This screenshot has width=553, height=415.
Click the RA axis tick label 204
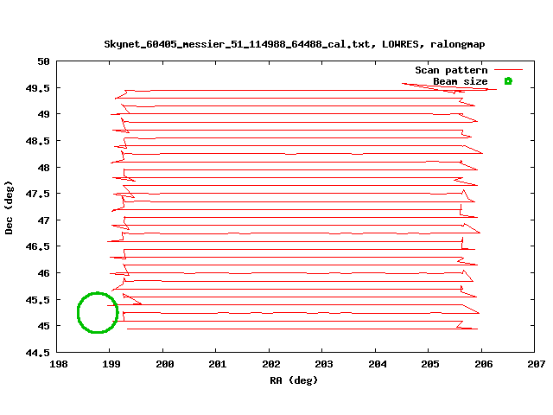[378, 364]
